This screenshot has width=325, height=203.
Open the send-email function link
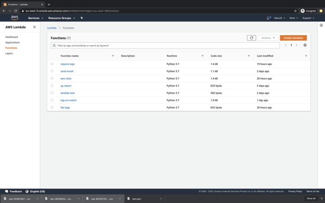click(67, 71)
